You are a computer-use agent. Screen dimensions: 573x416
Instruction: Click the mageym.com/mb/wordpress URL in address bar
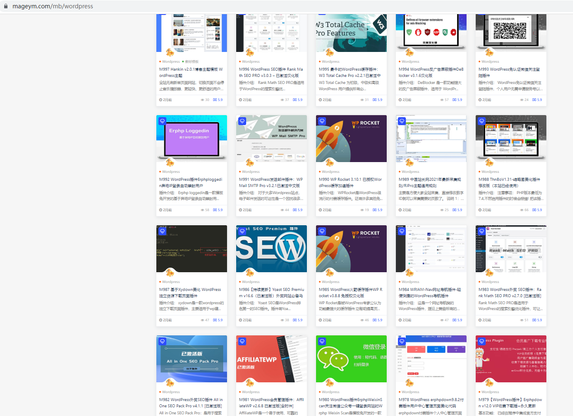[53, 6]
